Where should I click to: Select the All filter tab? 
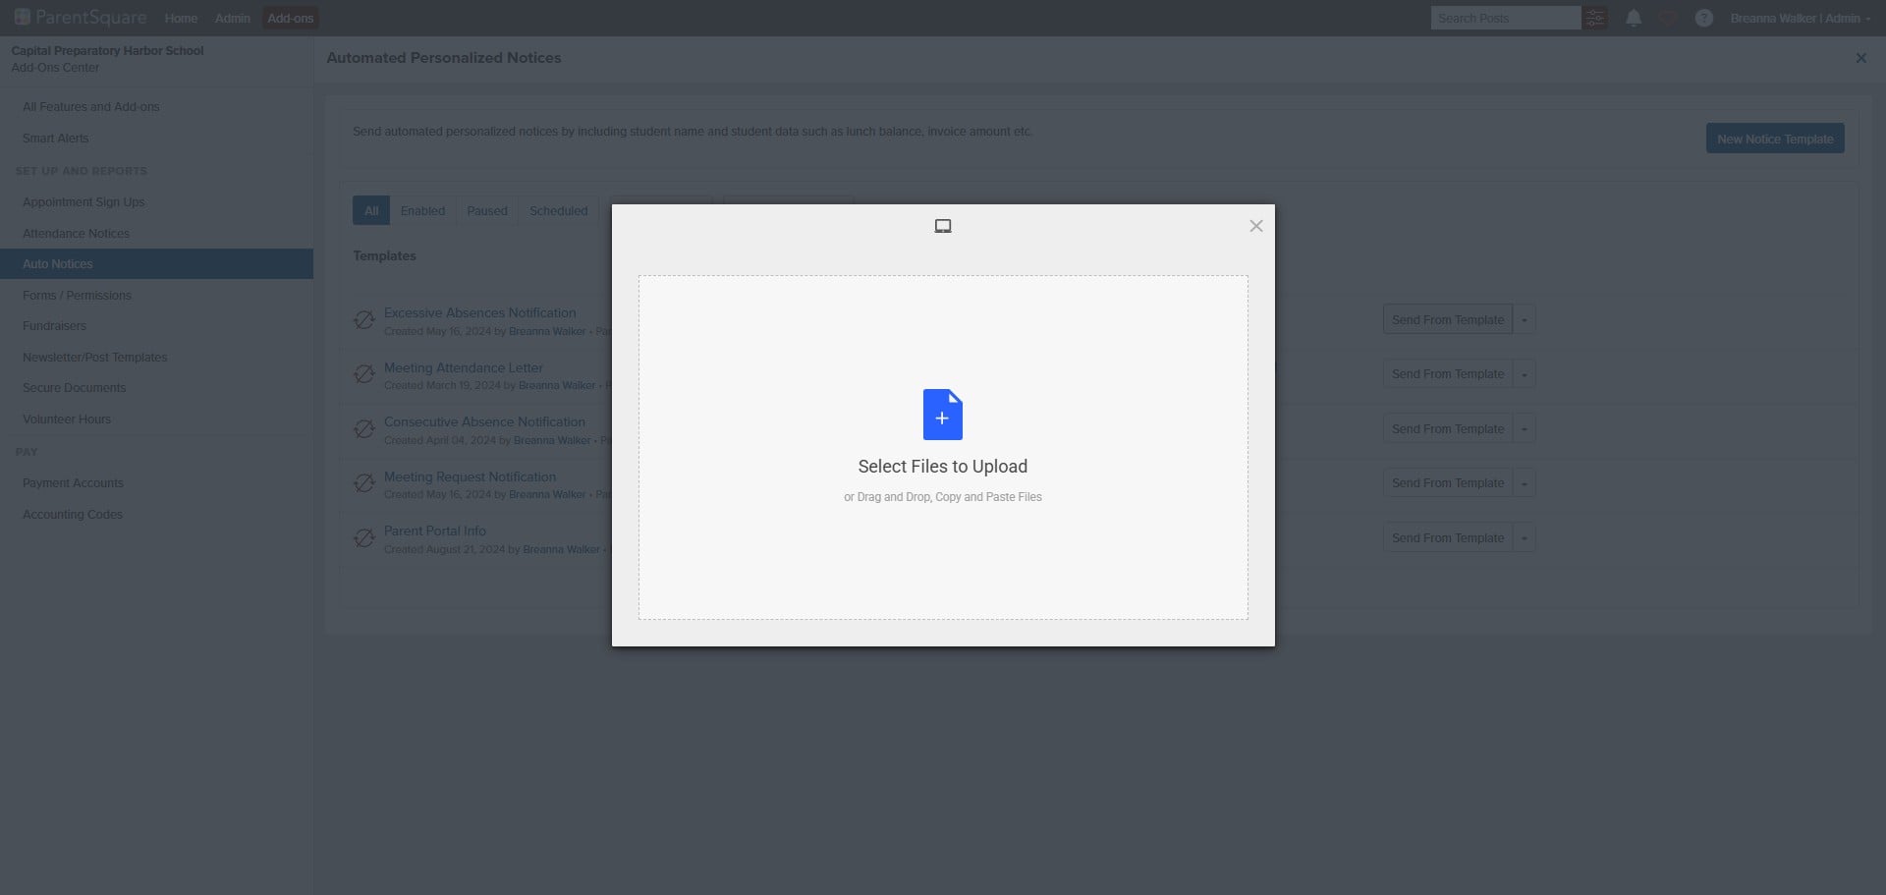[371, 210]
